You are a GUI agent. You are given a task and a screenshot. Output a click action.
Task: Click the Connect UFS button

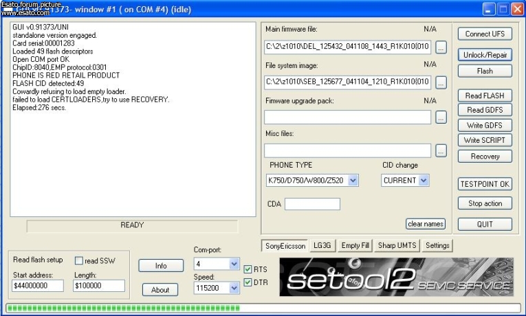point(485,34)
